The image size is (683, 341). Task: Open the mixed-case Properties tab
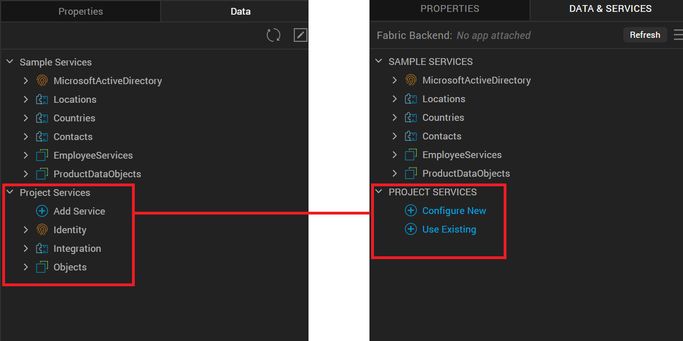(81, 11)
